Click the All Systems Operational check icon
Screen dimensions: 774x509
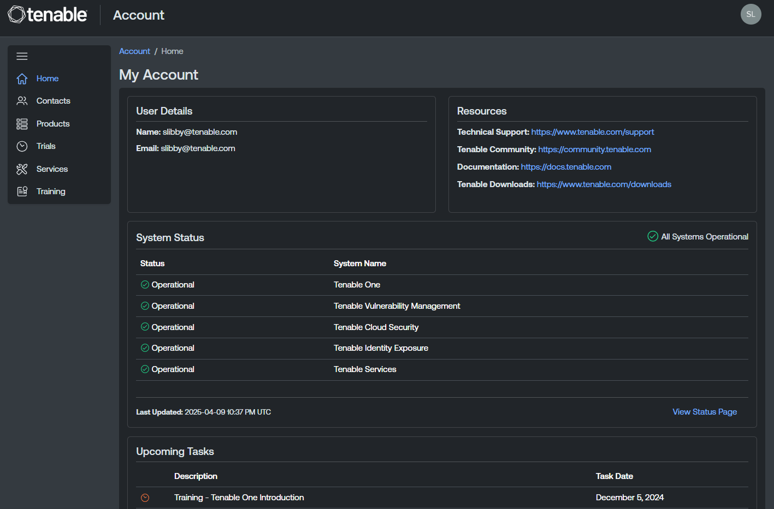coord(653,236)
